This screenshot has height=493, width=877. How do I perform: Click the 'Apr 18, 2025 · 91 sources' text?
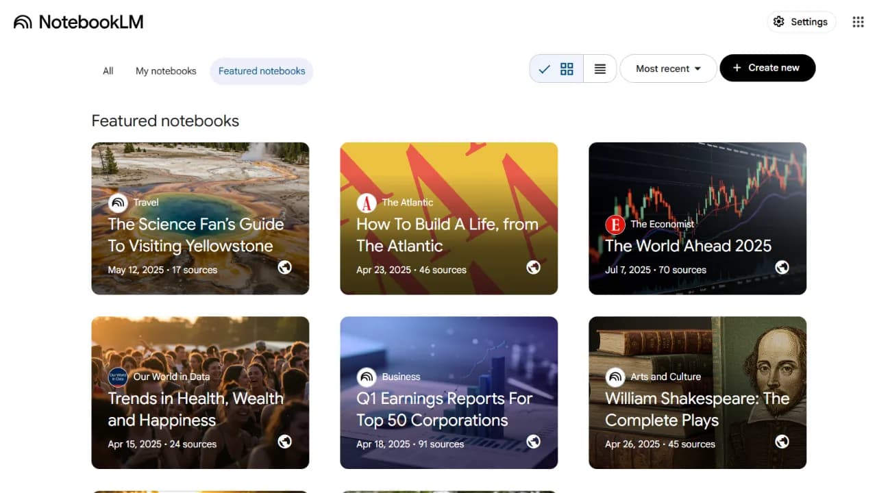point(410,444)
